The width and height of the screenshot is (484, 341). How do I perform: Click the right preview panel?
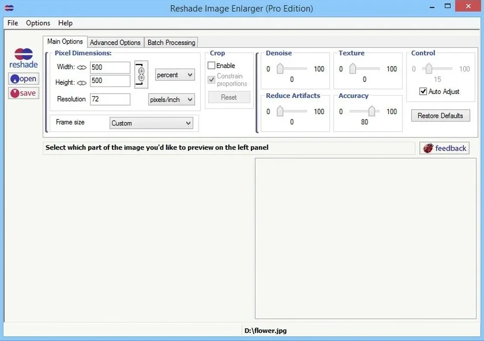click(365, 238)
